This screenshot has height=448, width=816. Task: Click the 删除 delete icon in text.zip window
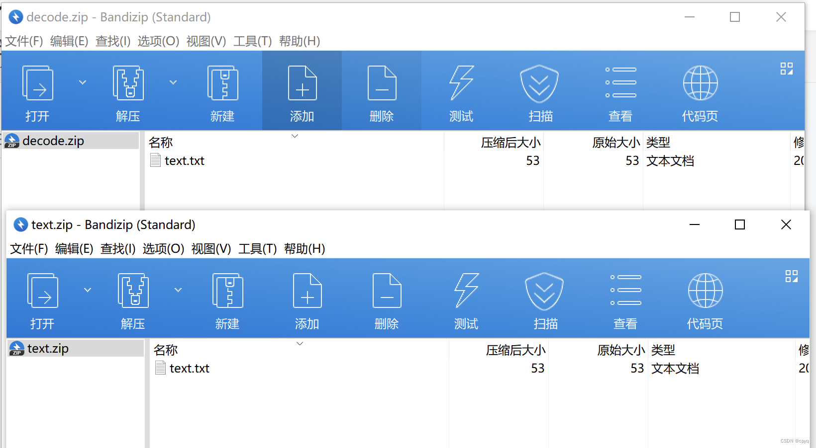point(386,298)
